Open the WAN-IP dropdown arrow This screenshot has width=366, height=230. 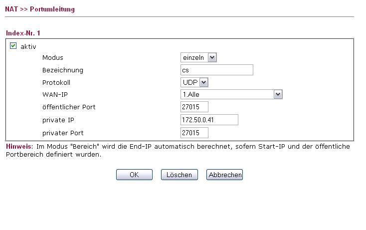[x=278, y=95]
